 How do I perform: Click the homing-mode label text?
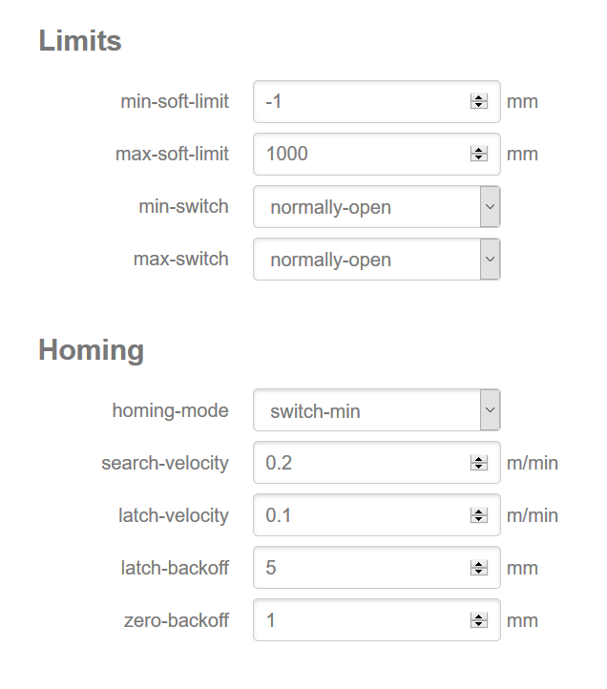(x=170, y=411)
